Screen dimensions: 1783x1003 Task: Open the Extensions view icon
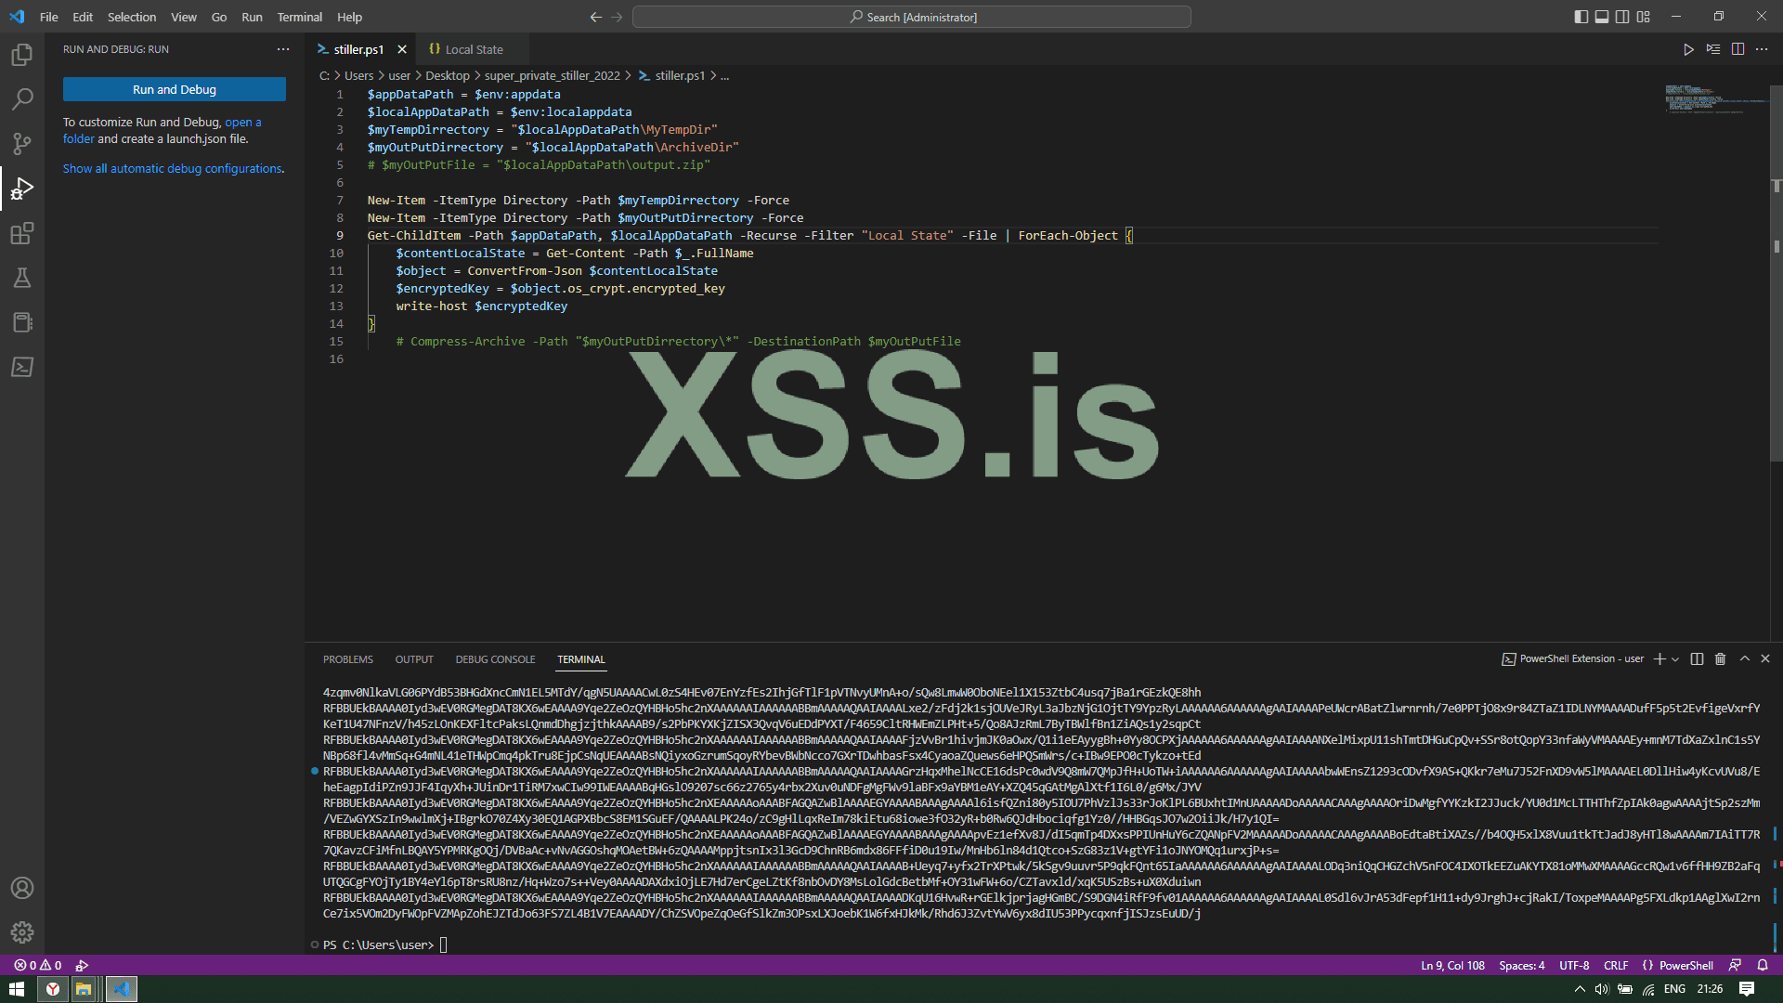point(22,233)
